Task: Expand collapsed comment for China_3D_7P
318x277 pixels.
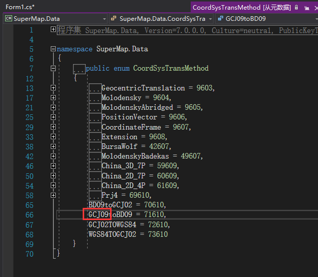Action: coord(53,166)
